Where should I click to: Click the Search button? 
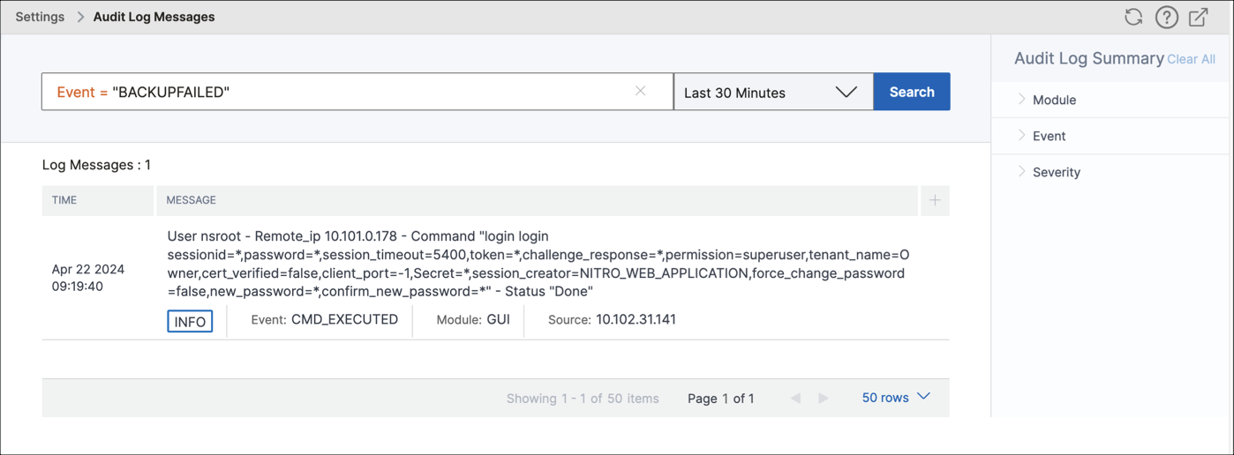coord(912,92)
